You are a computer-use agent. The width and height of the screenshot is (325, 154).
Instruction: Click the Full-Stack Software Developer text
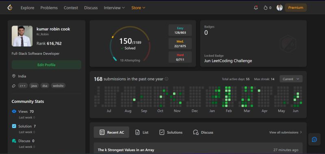click(36, 53)
